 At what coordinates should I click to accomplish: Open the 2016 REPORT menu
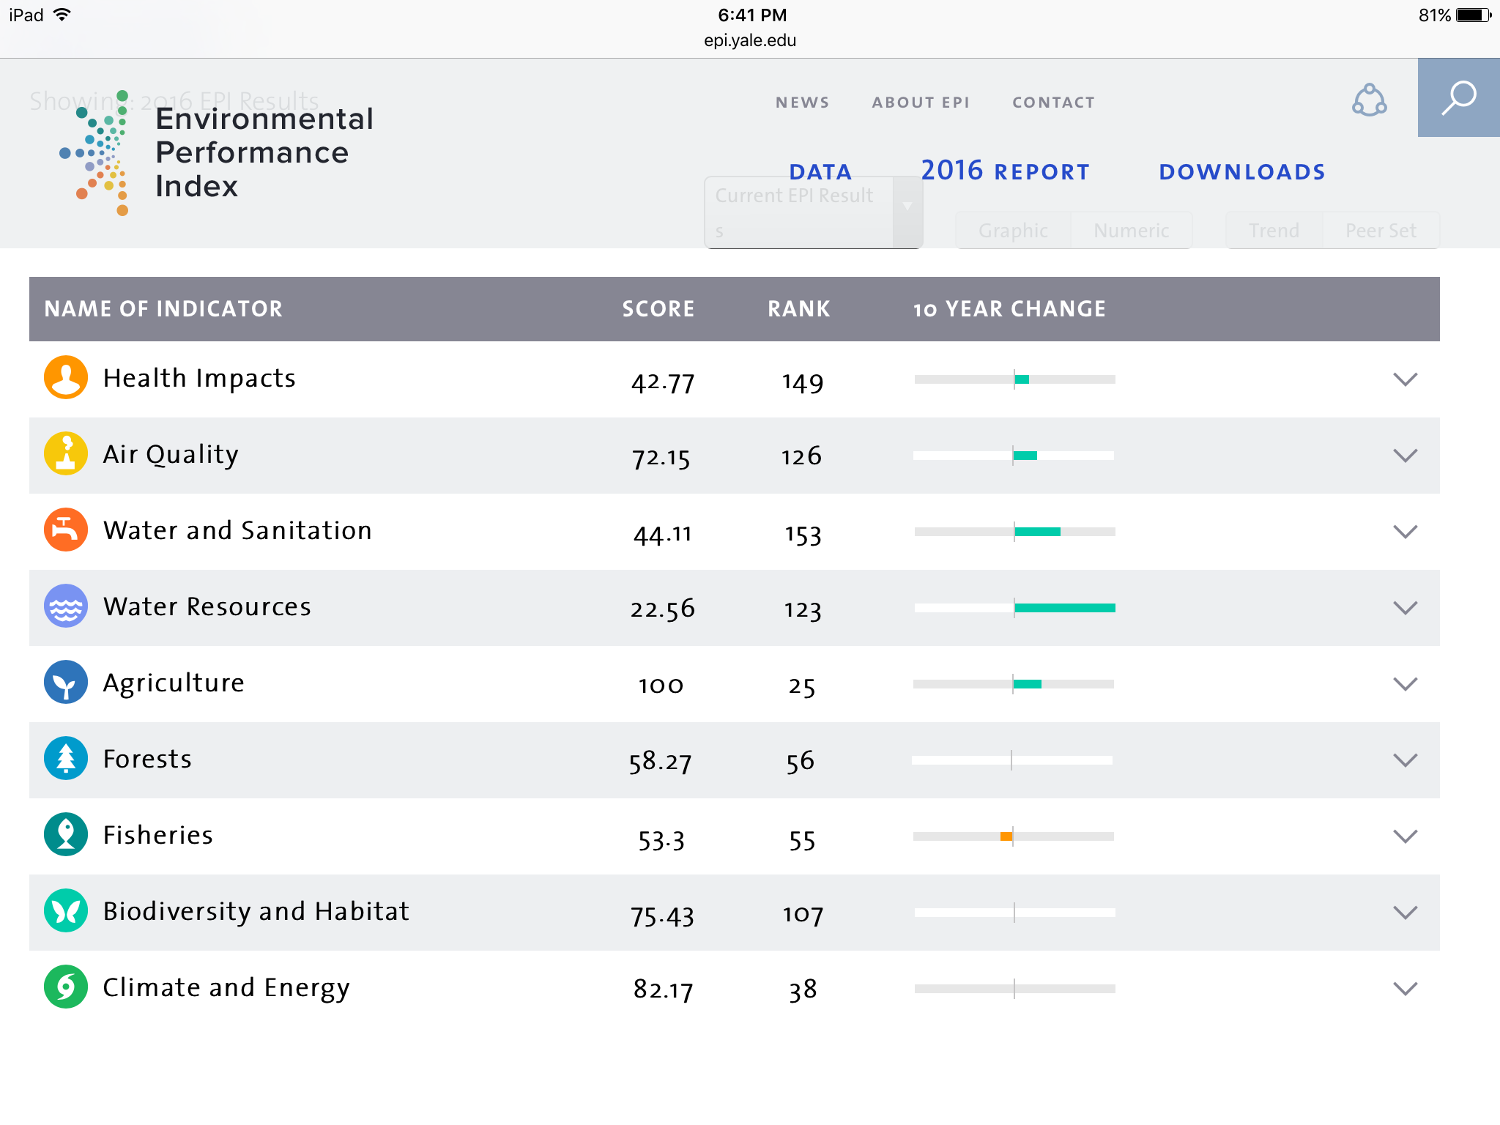pyautogui.click(x=1005, y=171)
